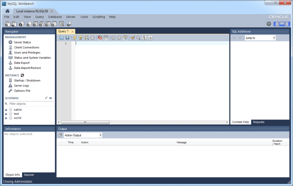
Task: Toggle left sidebar panel visibility
Action: tap(276, 24)
